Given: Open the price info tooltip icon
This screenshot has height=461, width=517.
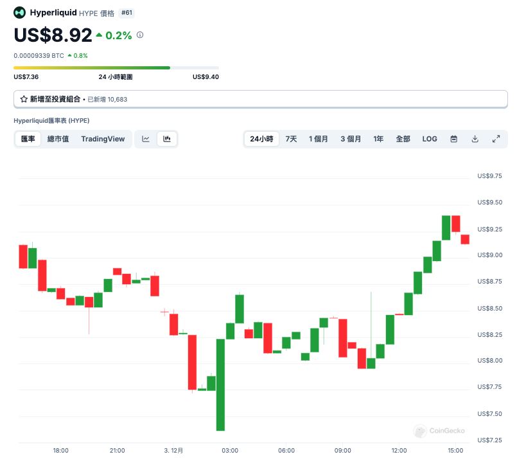Looking at the screenshot, I should (140, 35).
